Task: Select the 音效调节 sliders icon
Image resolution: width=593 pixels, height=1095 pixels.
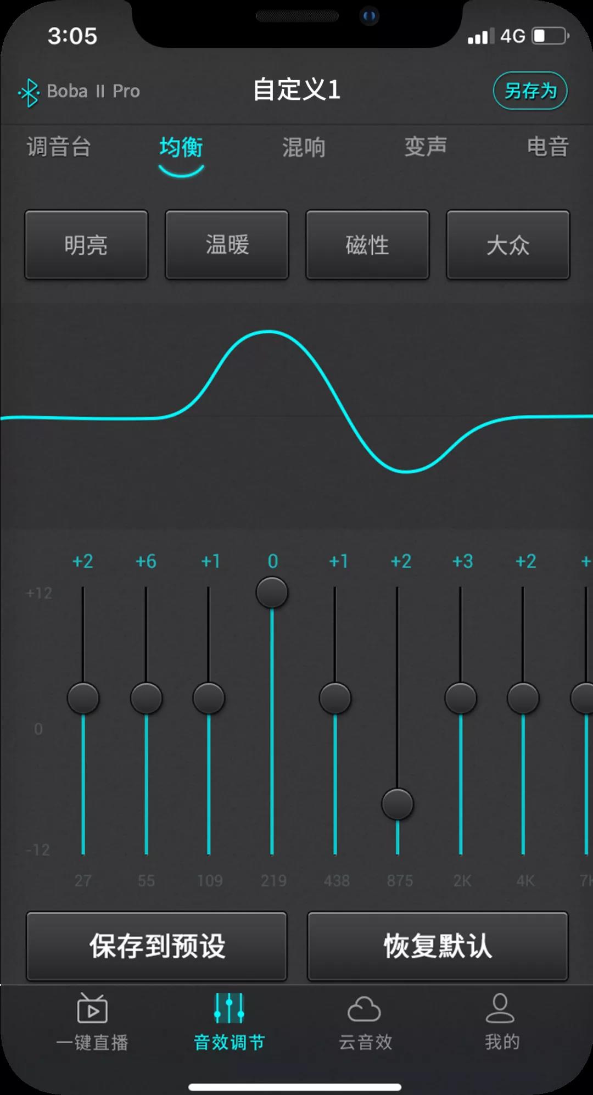Action: (x=229, y=1008)
